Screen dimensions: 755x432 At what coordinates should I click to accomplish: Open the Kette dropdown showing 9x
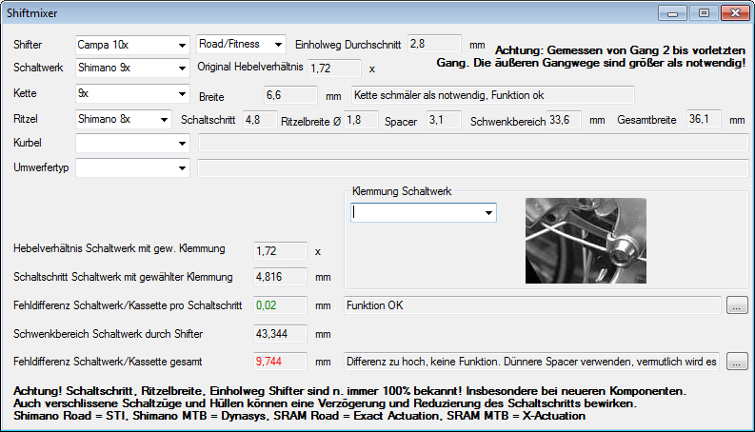[x=131, y=94]
